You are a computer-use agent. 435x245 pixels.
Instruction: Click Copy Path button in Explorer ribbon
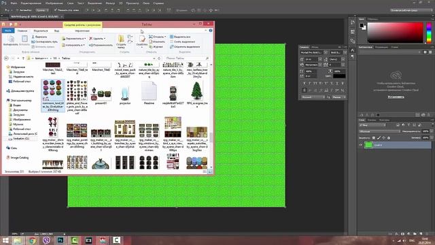point(44,42)
